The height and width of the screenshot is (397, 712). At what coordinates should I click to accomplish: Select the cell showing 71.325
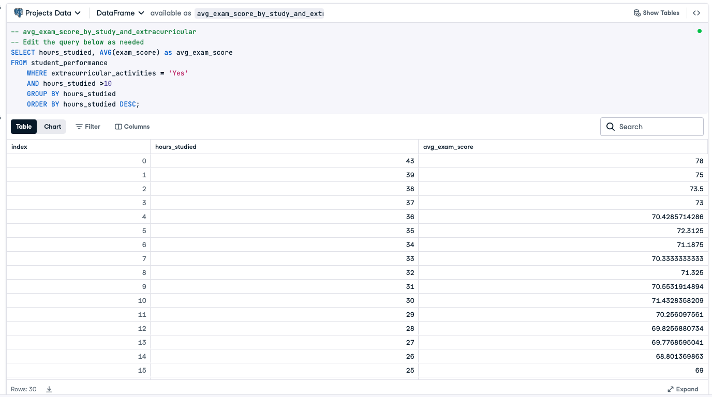point(562,272)
